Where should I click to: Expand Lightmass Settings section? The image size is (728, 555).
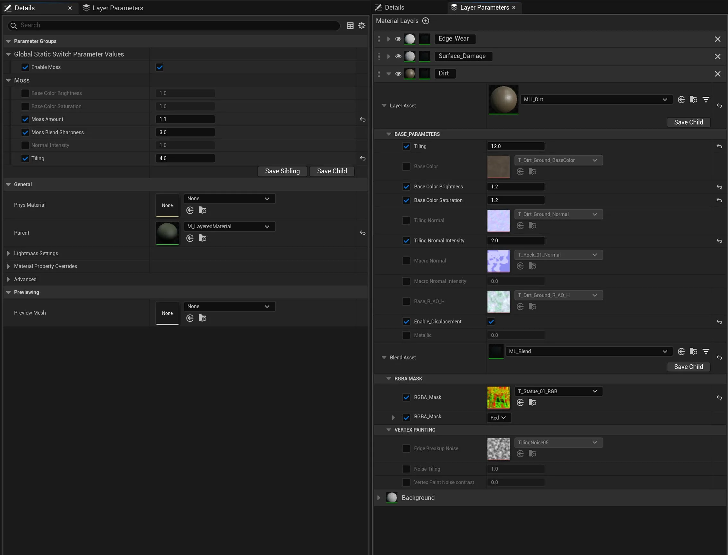coord(8,253)
